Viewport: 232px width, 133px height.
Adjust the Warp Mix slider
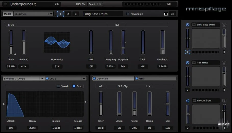pos(123,42)
